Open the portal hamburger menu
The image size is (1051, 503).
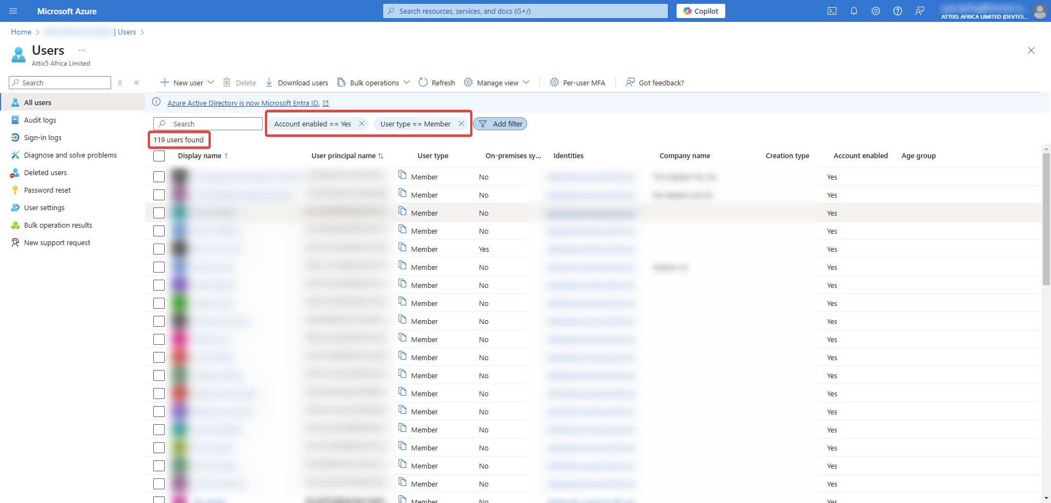13,11
